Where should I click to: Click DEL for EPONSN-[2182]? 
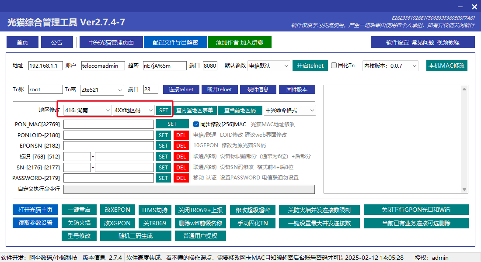[181, 145]
